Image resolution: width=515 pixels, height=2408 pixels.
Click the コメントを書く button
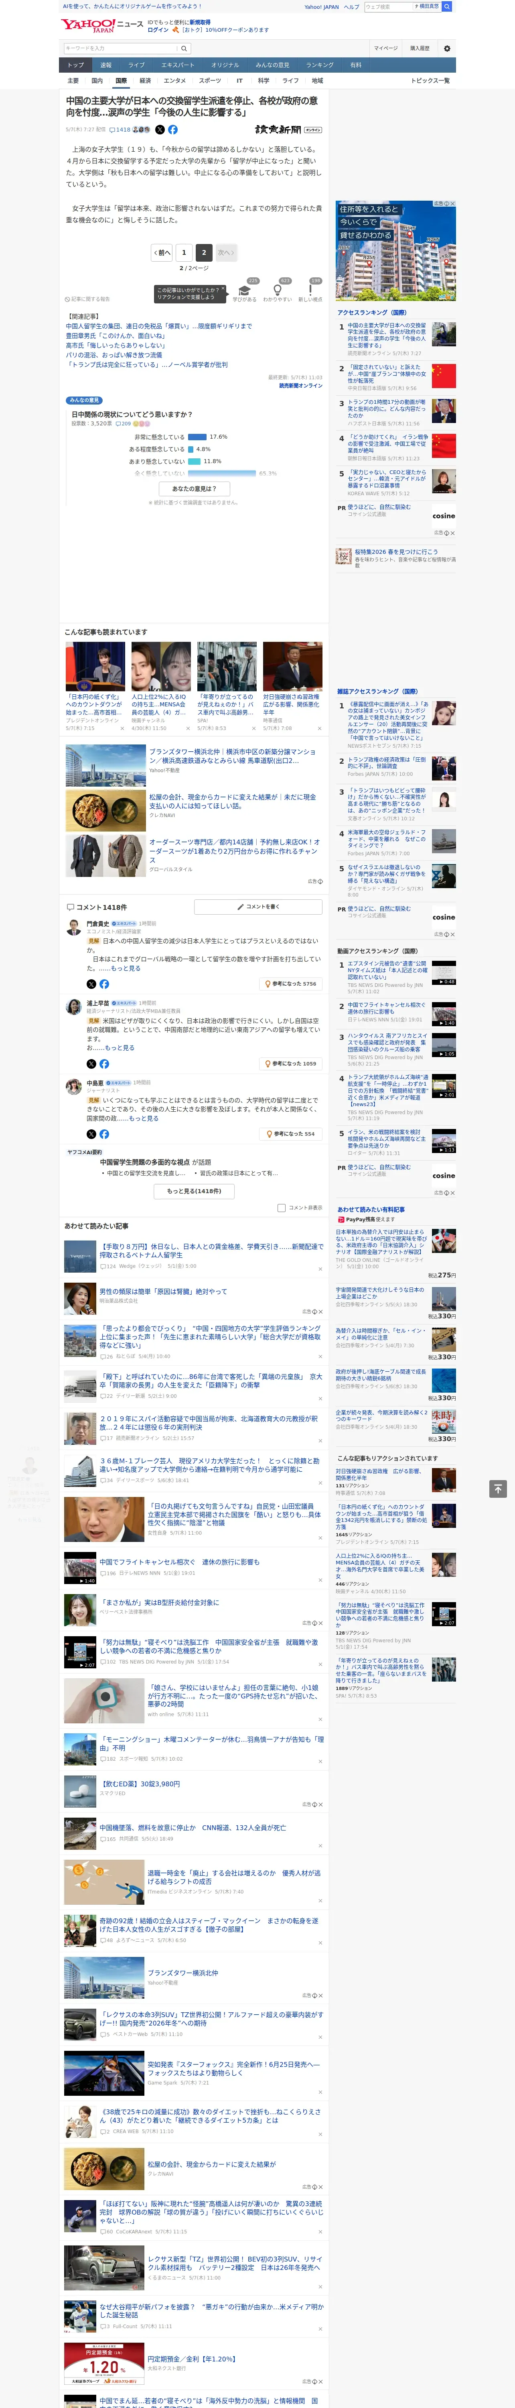(x=258, y=906)
